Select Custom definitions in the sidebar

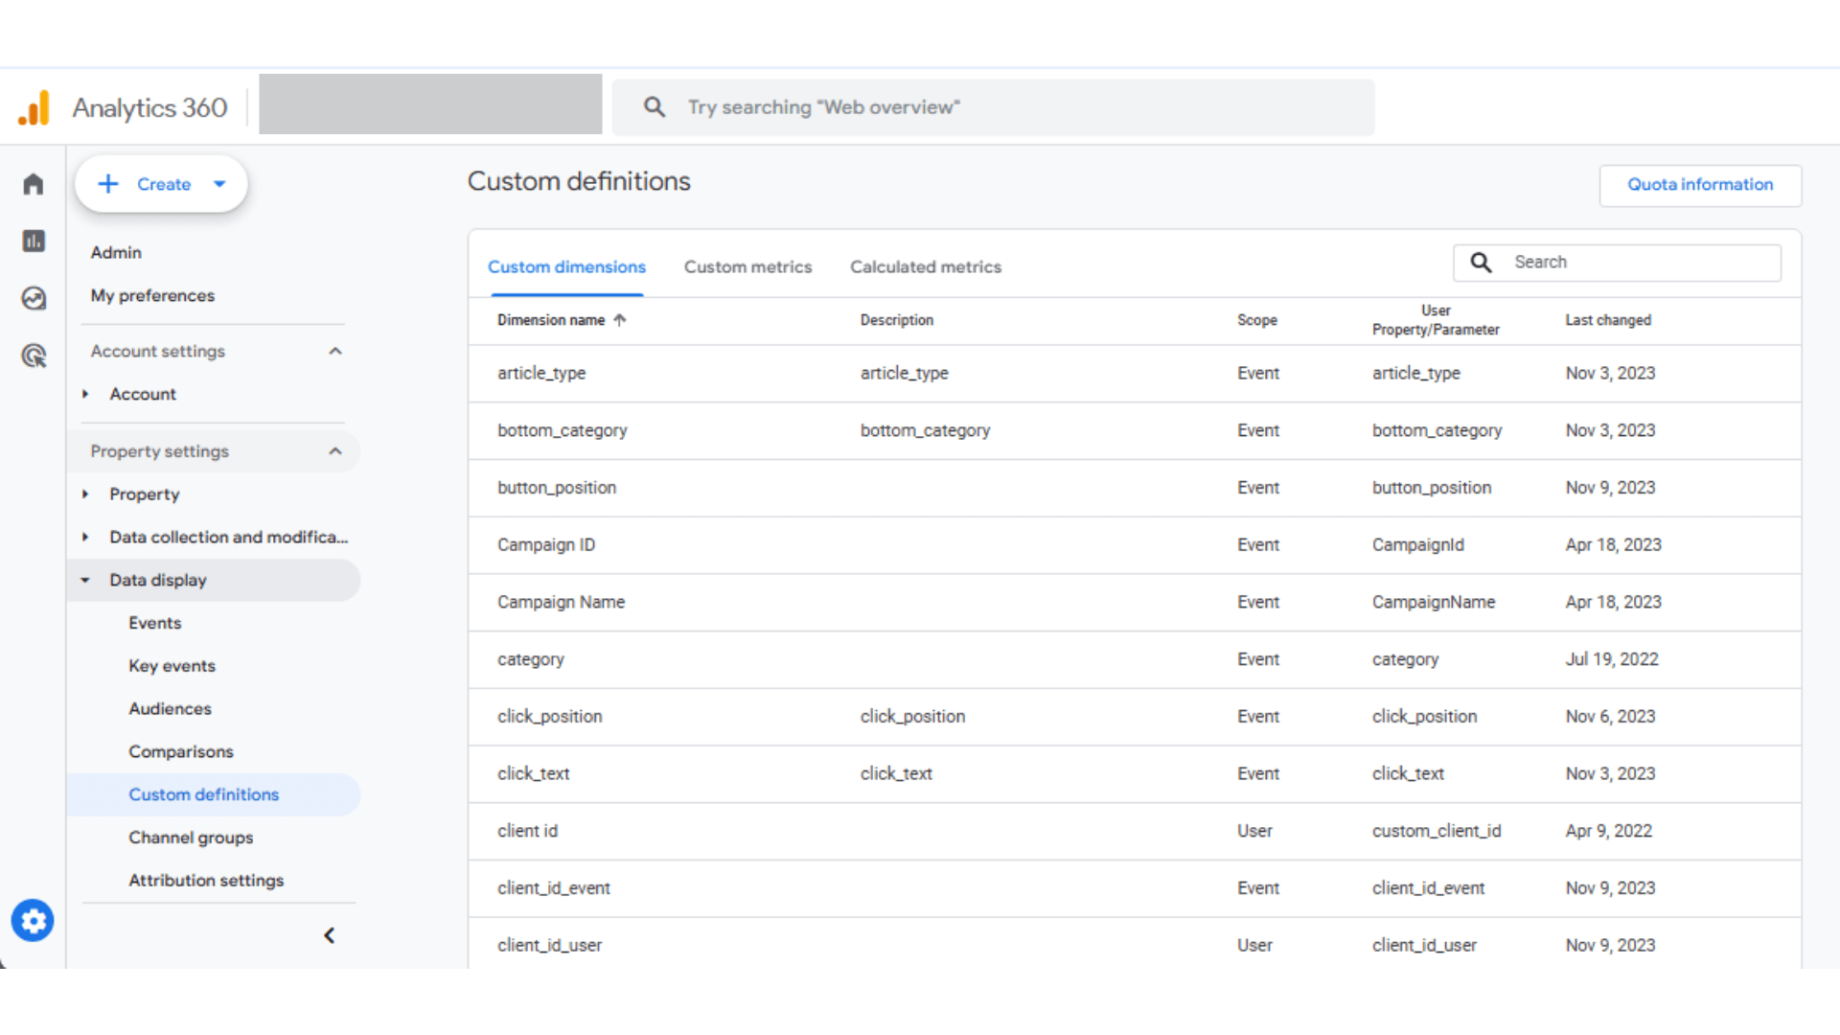[x=204, y=794]
